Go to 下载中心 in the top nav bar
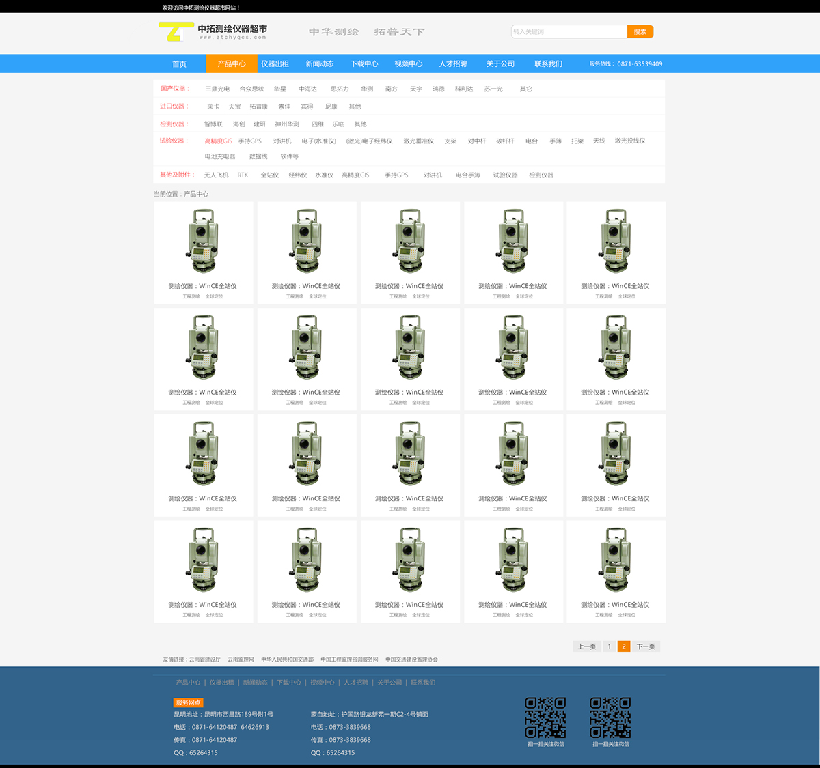Screen dimensions: 820x768 pyautogui.click(x=364, y=64)
